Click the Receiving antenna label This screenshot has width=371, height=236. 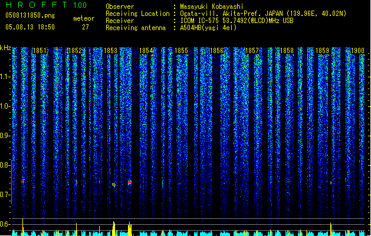[136, 28]
